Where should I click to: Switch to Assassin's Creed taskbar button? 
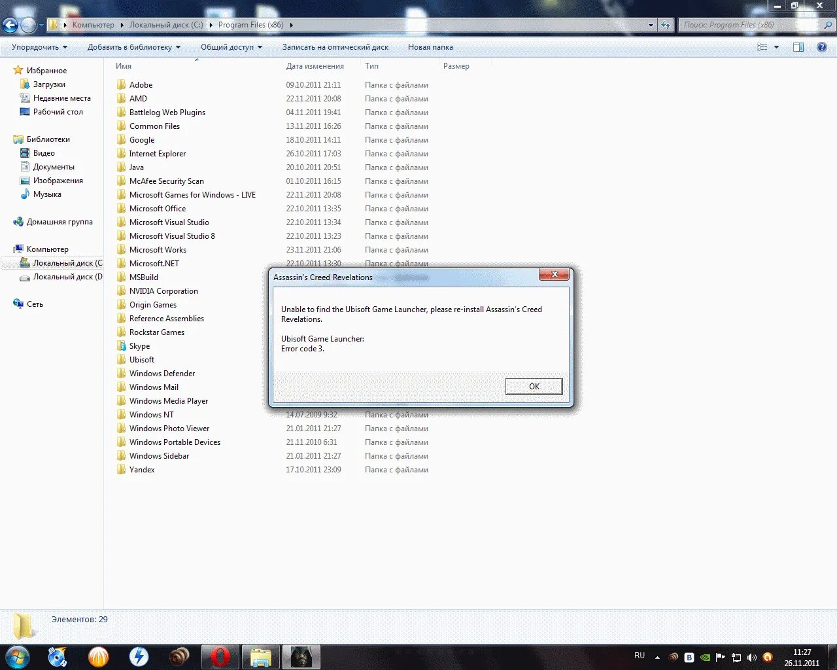301,656
